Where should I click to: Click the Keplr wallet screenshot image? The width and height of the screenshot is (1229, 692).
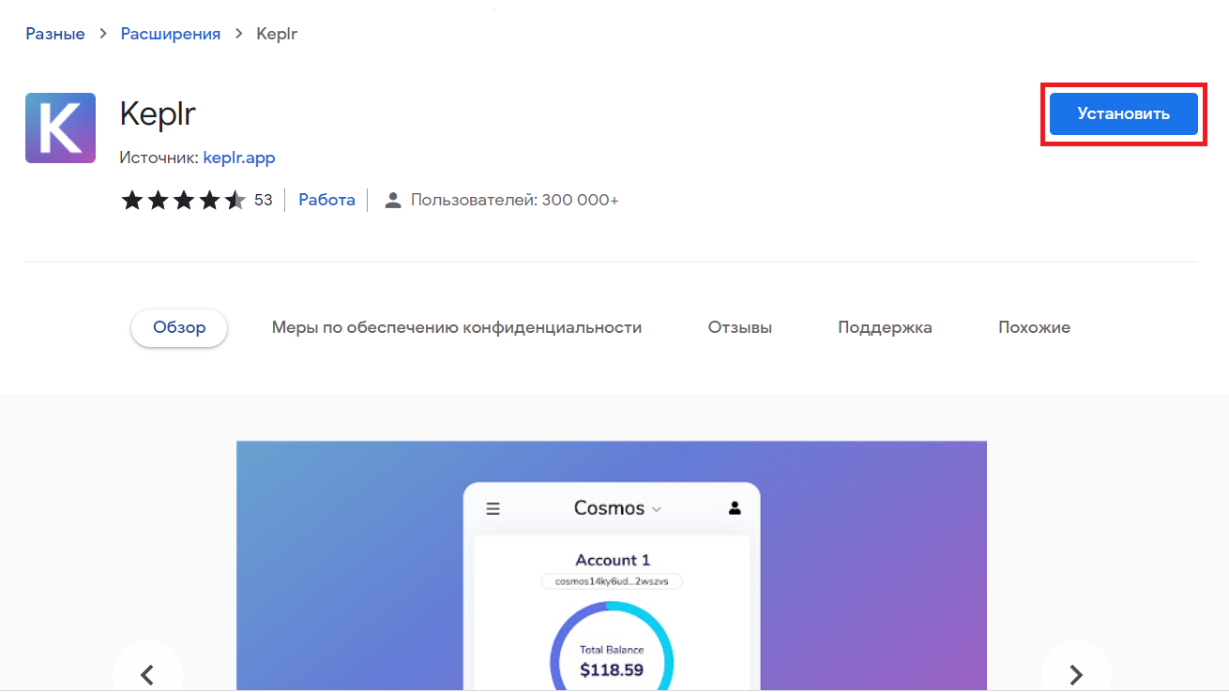point(612,566)
